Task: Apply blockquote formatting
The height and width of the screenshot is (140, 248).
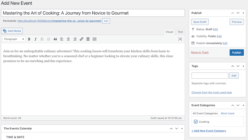Action: (x=55, y=39)
